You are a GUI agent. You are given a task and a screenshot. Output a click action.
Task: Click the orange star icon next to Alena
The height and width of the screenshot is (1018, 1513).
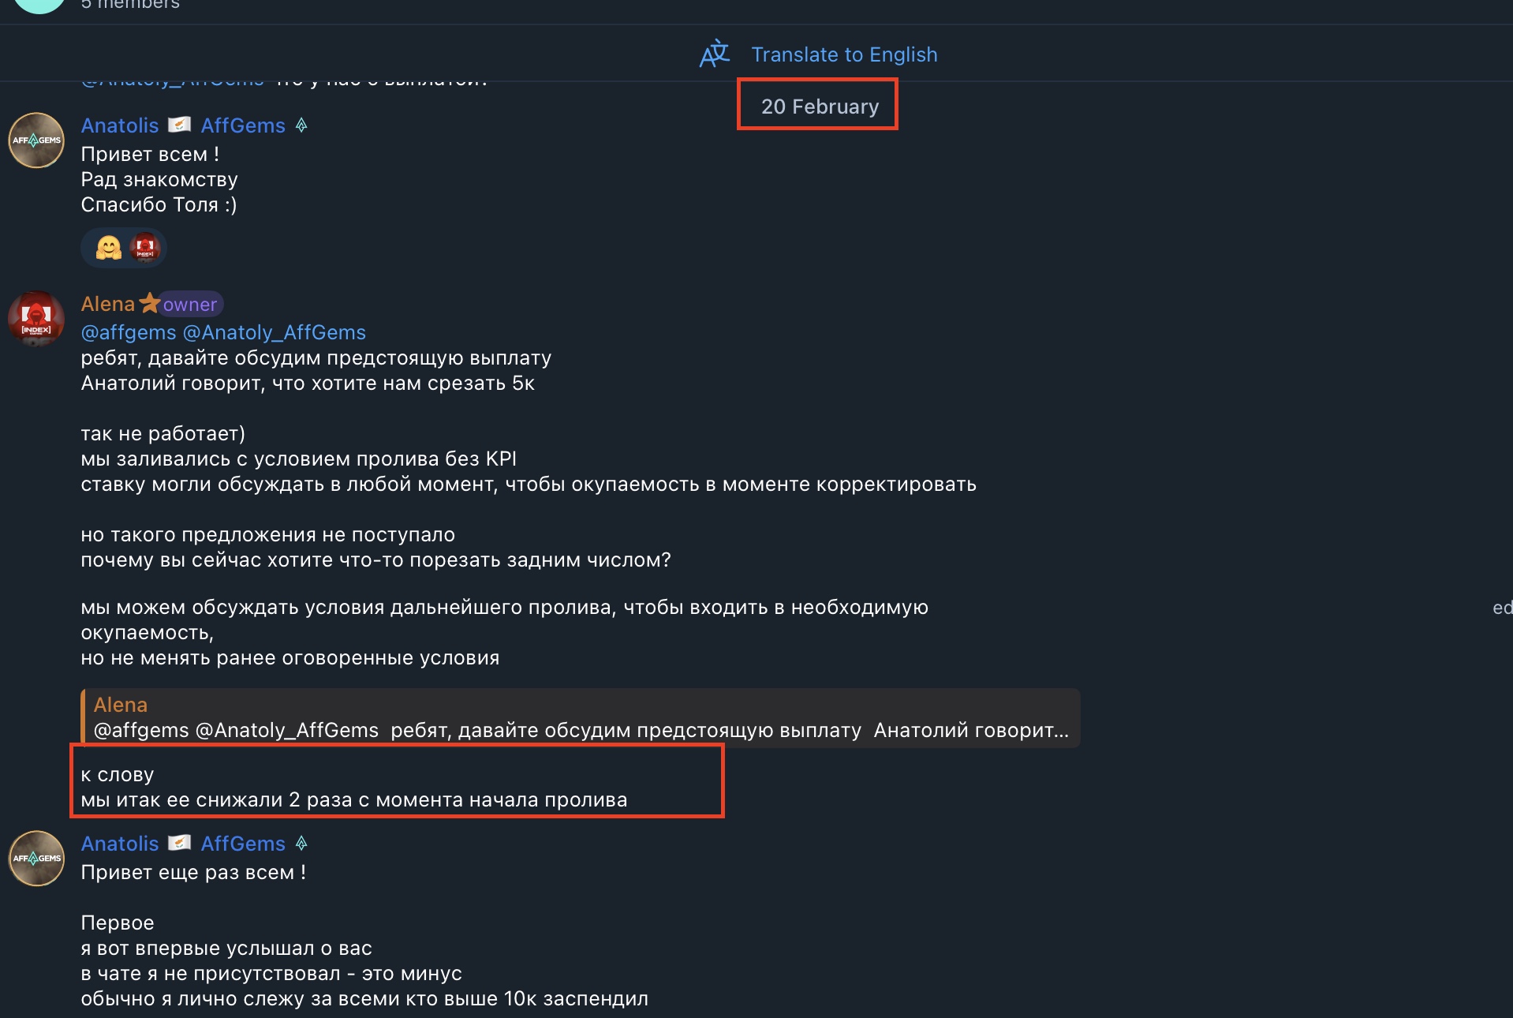click(149, 303)
